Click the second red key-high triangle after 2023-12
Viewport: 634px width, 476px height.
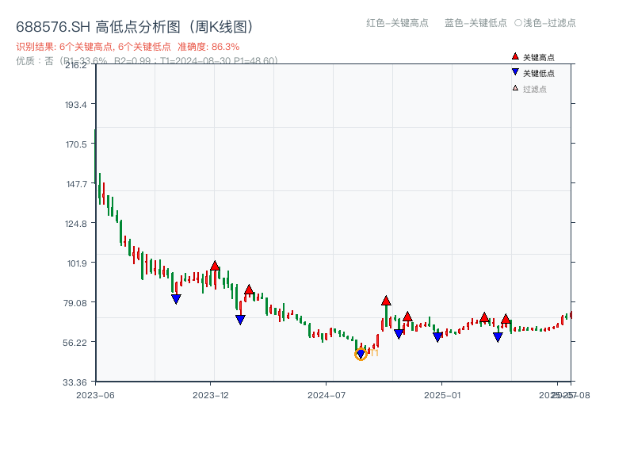coord(249,290)
